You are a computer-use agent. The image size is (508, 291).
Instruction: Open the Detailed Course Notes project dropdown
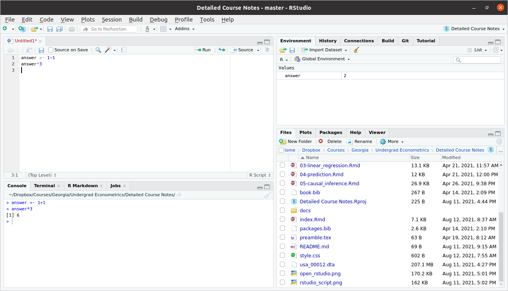474,29
